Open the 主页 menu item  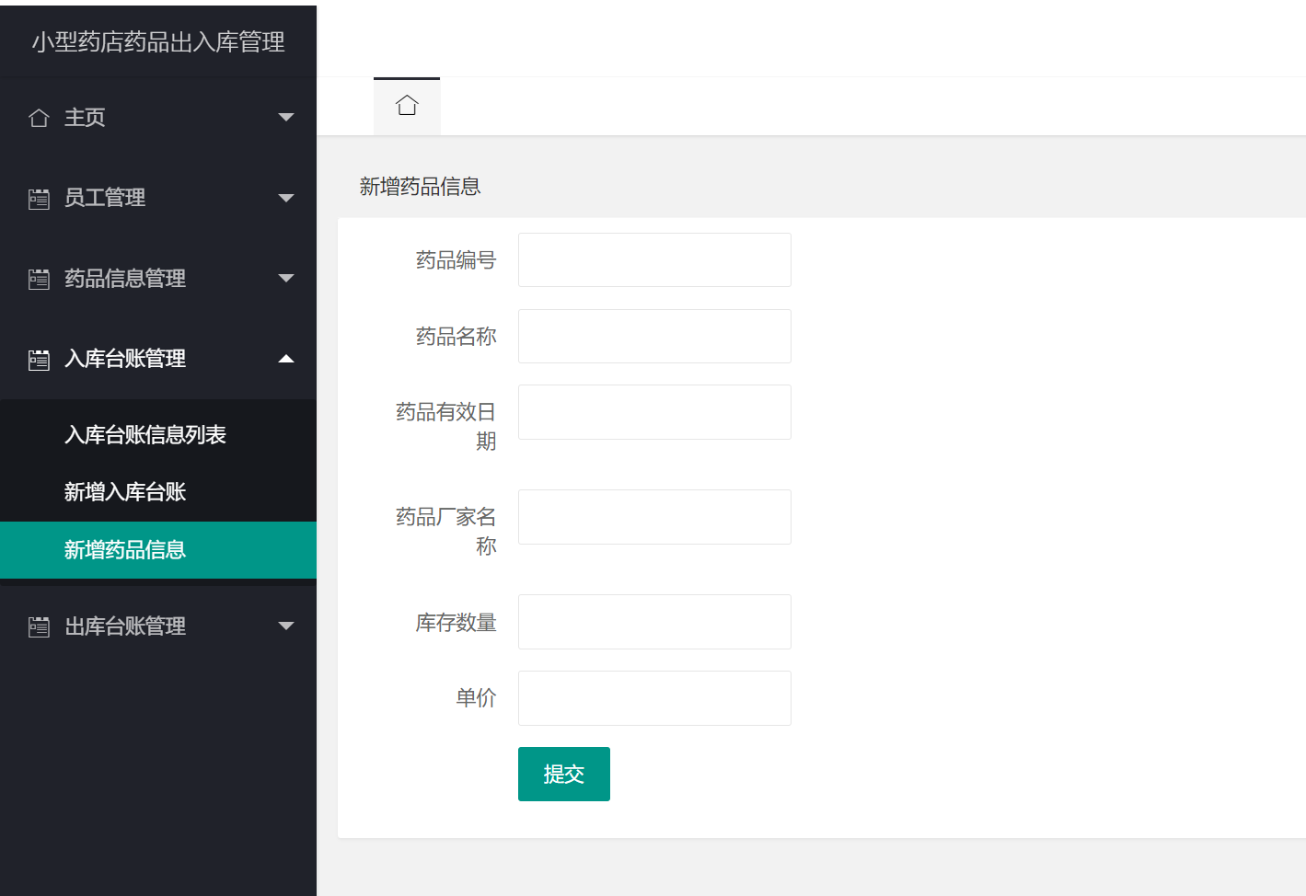158,117
